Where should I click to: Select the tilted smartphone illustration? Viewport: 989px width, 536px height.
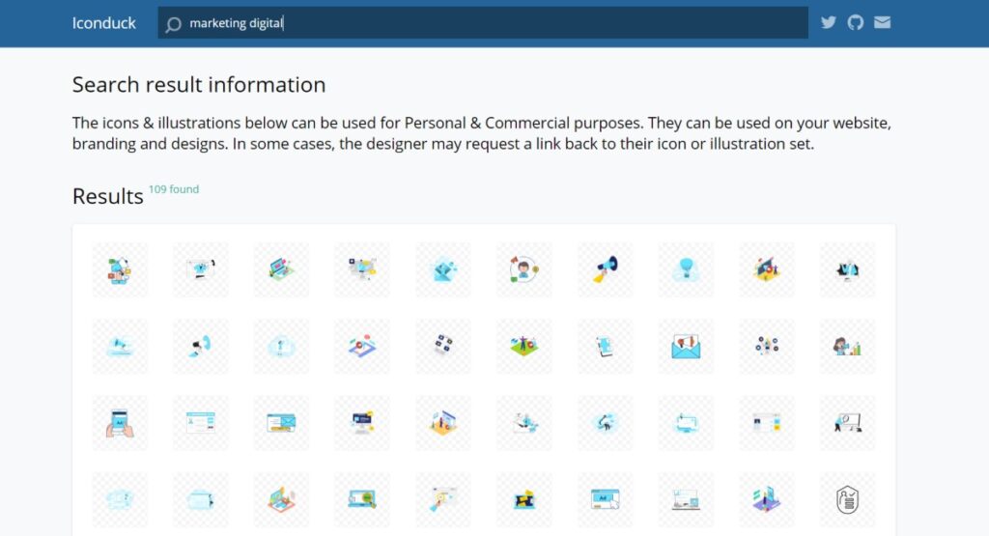(605, 346)
